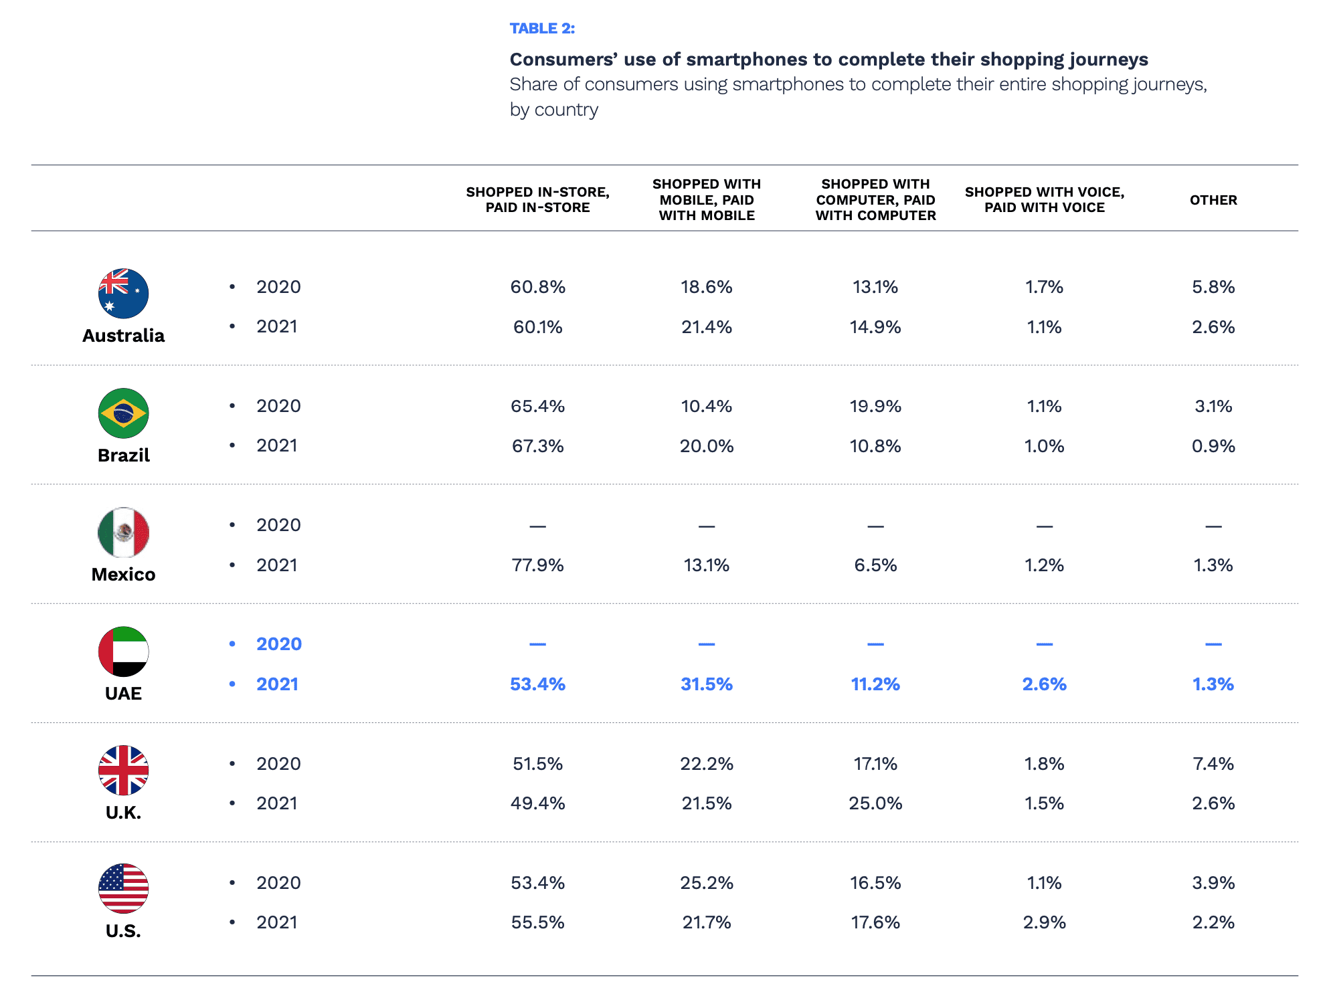This screenshot has height=1008, width=1325.
Task: Click Australia's 2020 year label
Action: [278, 287]
